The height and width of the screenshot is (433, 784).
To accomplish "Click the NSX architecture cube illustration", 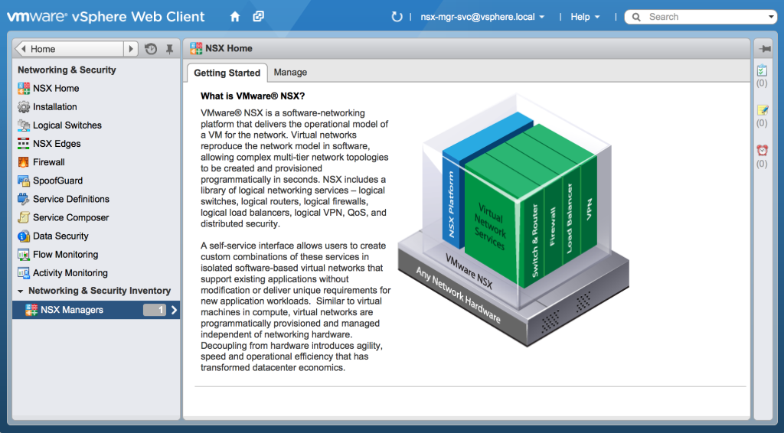I will pyautogui.click(x=513, y=220).
